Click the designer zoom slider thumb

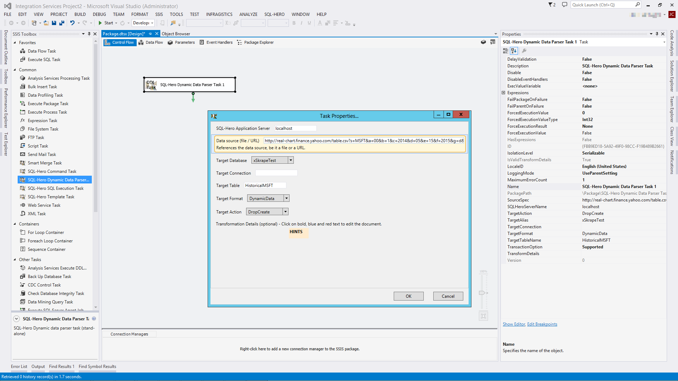point(482,293)
